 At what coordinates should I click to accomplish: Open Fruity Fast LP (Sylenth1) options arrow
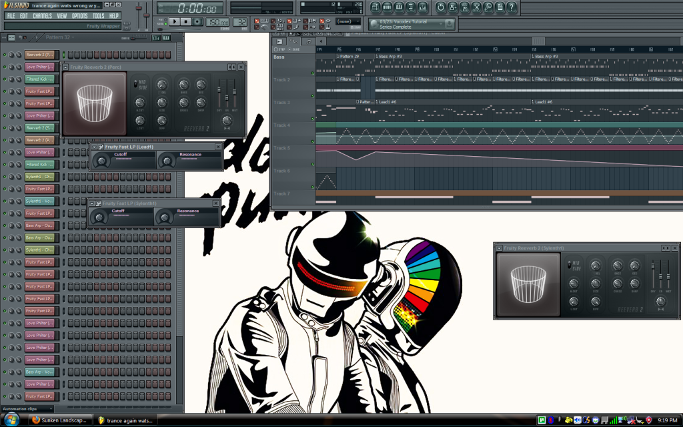tap(91, 203)
